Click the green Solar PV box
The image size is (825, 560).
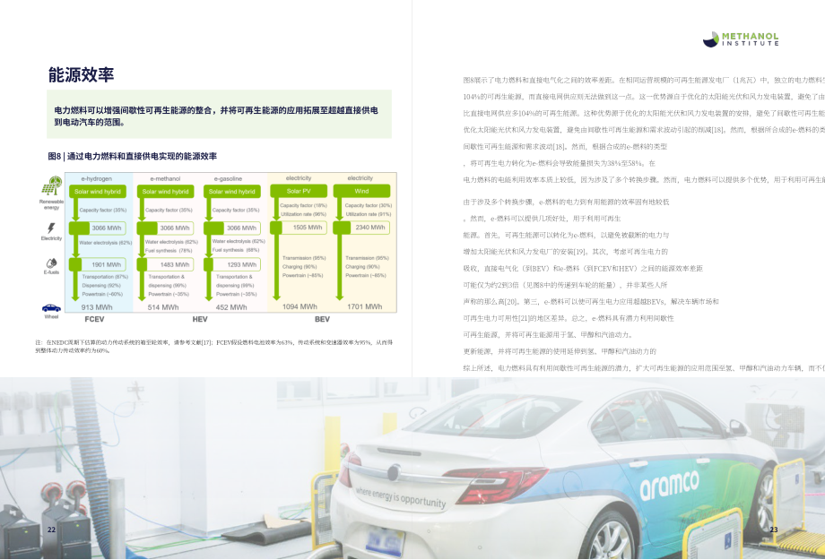click(x=299, y=191)
